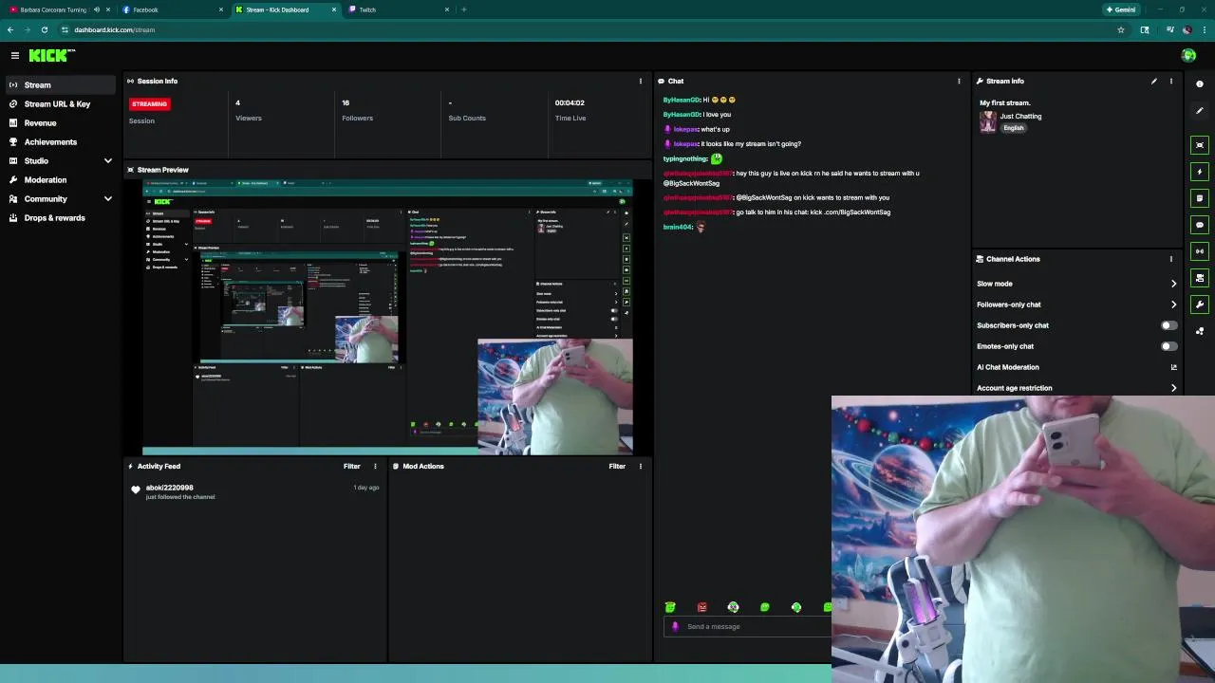Expand the Studio sidebar section chevron
The height and width of the screenshot is (683, 1215).
point(108,161)
